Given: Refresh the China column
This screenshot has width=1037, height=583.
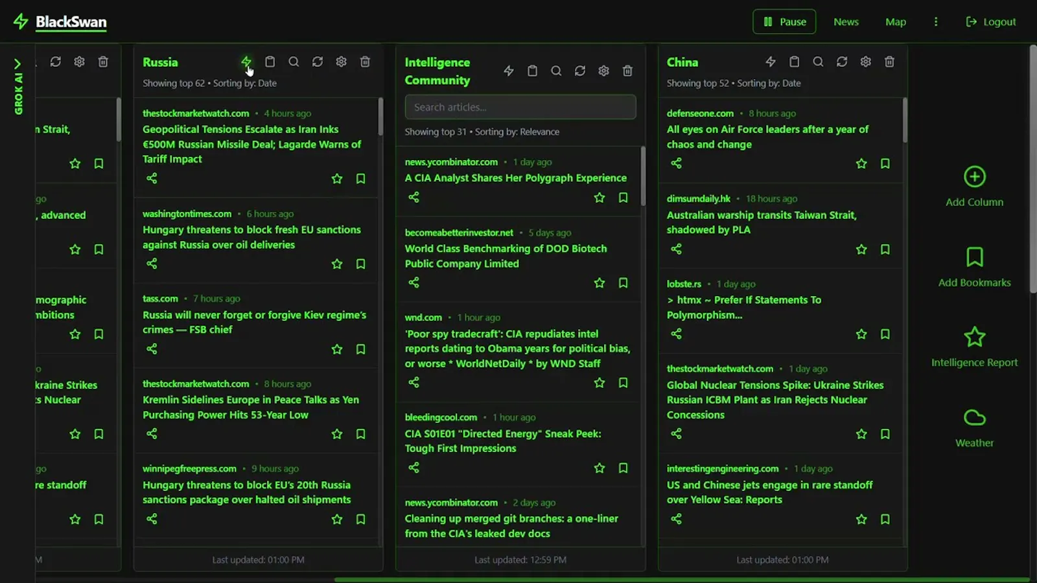Looking at the screenshot, I should click(842, 62).
